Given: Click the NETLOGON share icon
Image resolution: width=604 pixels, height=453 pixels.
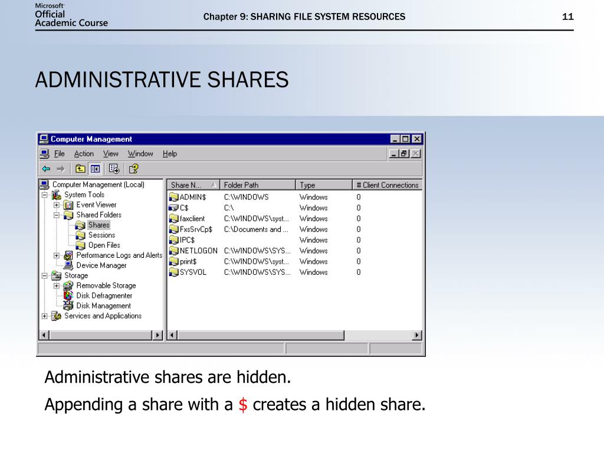Looking at the screenshot, I should (x=174, y=251).
